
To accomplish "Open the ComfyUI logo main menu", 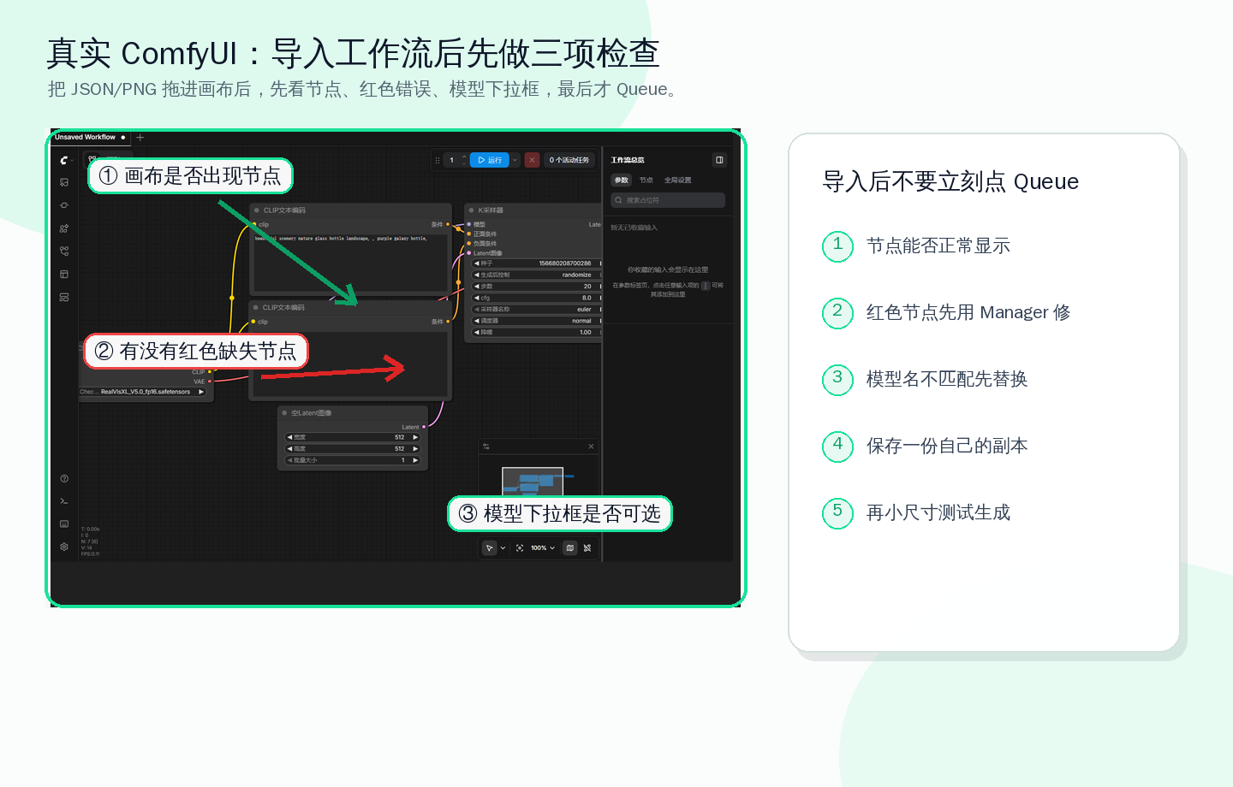I will 63,160.
